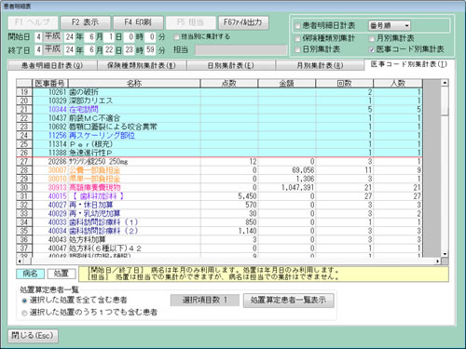Select radio 選択した処置のうち1つでも含む患者
The image size is (466, 349).
coord(24,313)
